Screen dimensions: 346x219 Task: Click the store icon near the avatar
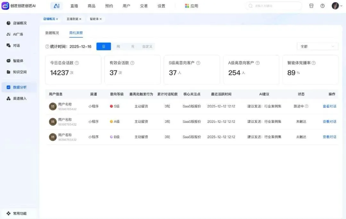pyautogui.click(x=311, y=6)
